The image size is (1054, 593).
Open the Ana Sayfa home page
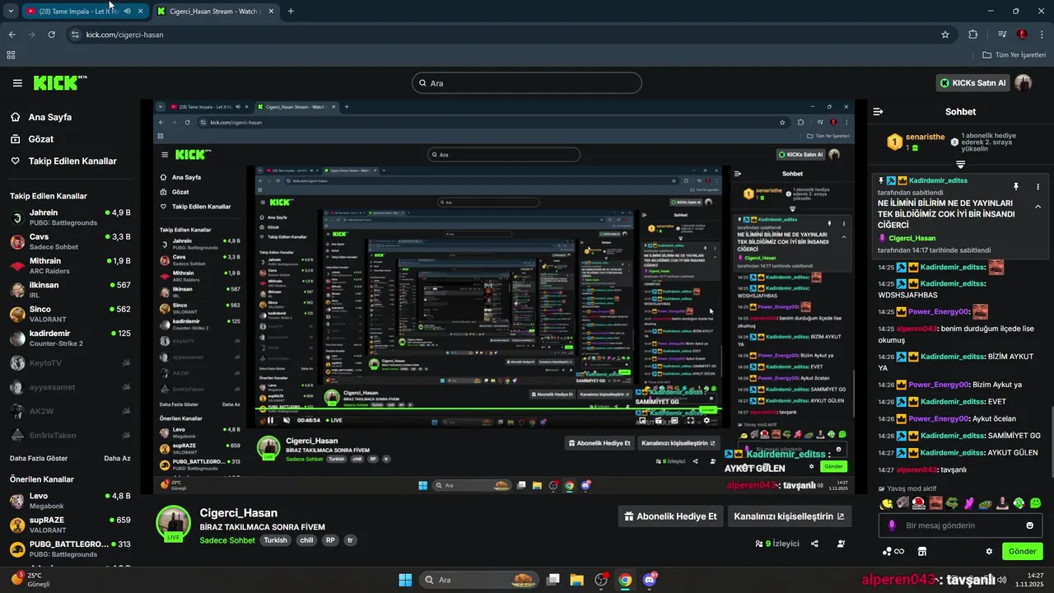coord(41,117)
